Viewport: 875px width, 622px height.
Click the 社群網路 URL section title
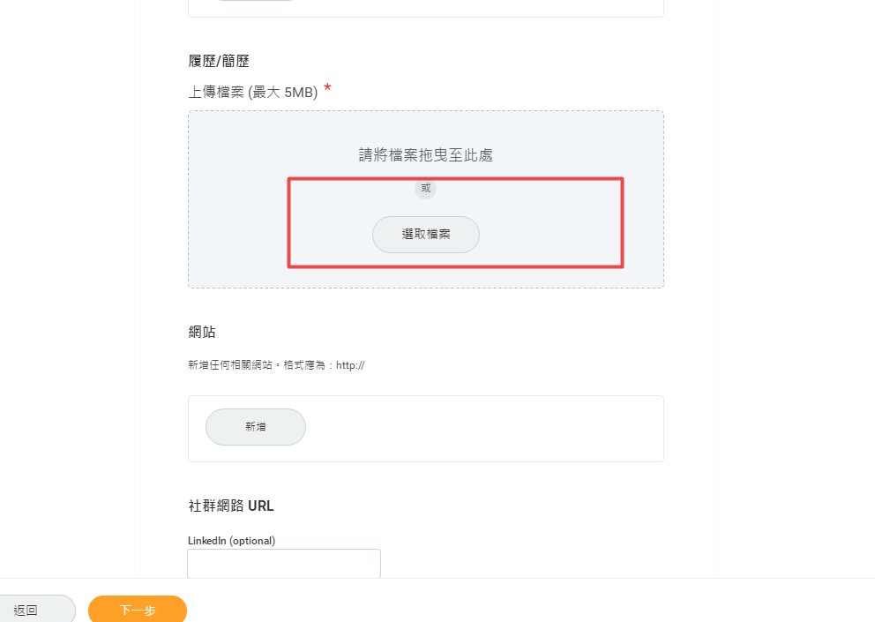click(230, 506)
